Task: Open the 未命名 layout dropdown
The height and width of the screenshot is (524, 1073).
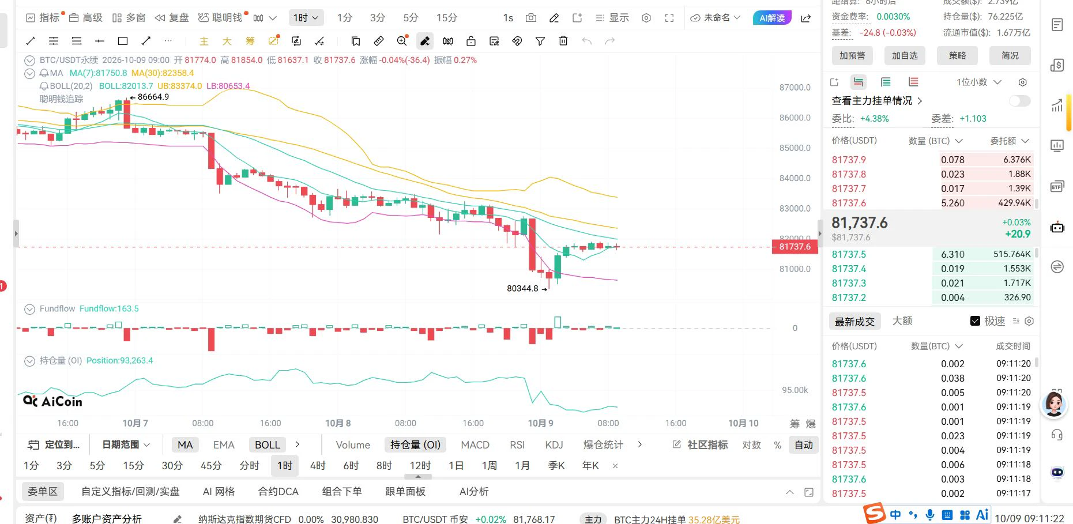Action: (x=715, y=18)
